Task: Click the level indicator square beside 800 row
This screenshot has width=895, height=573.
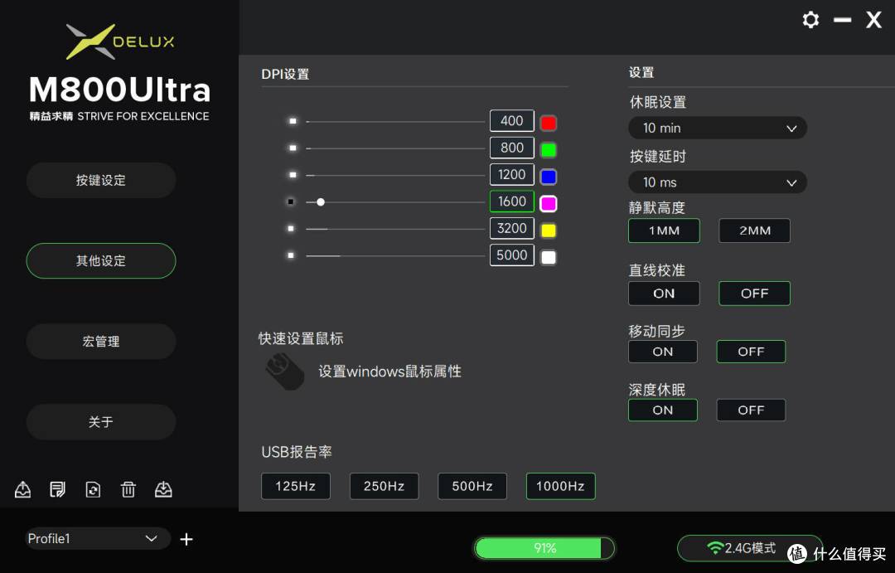Action: (x=293, y=148)
